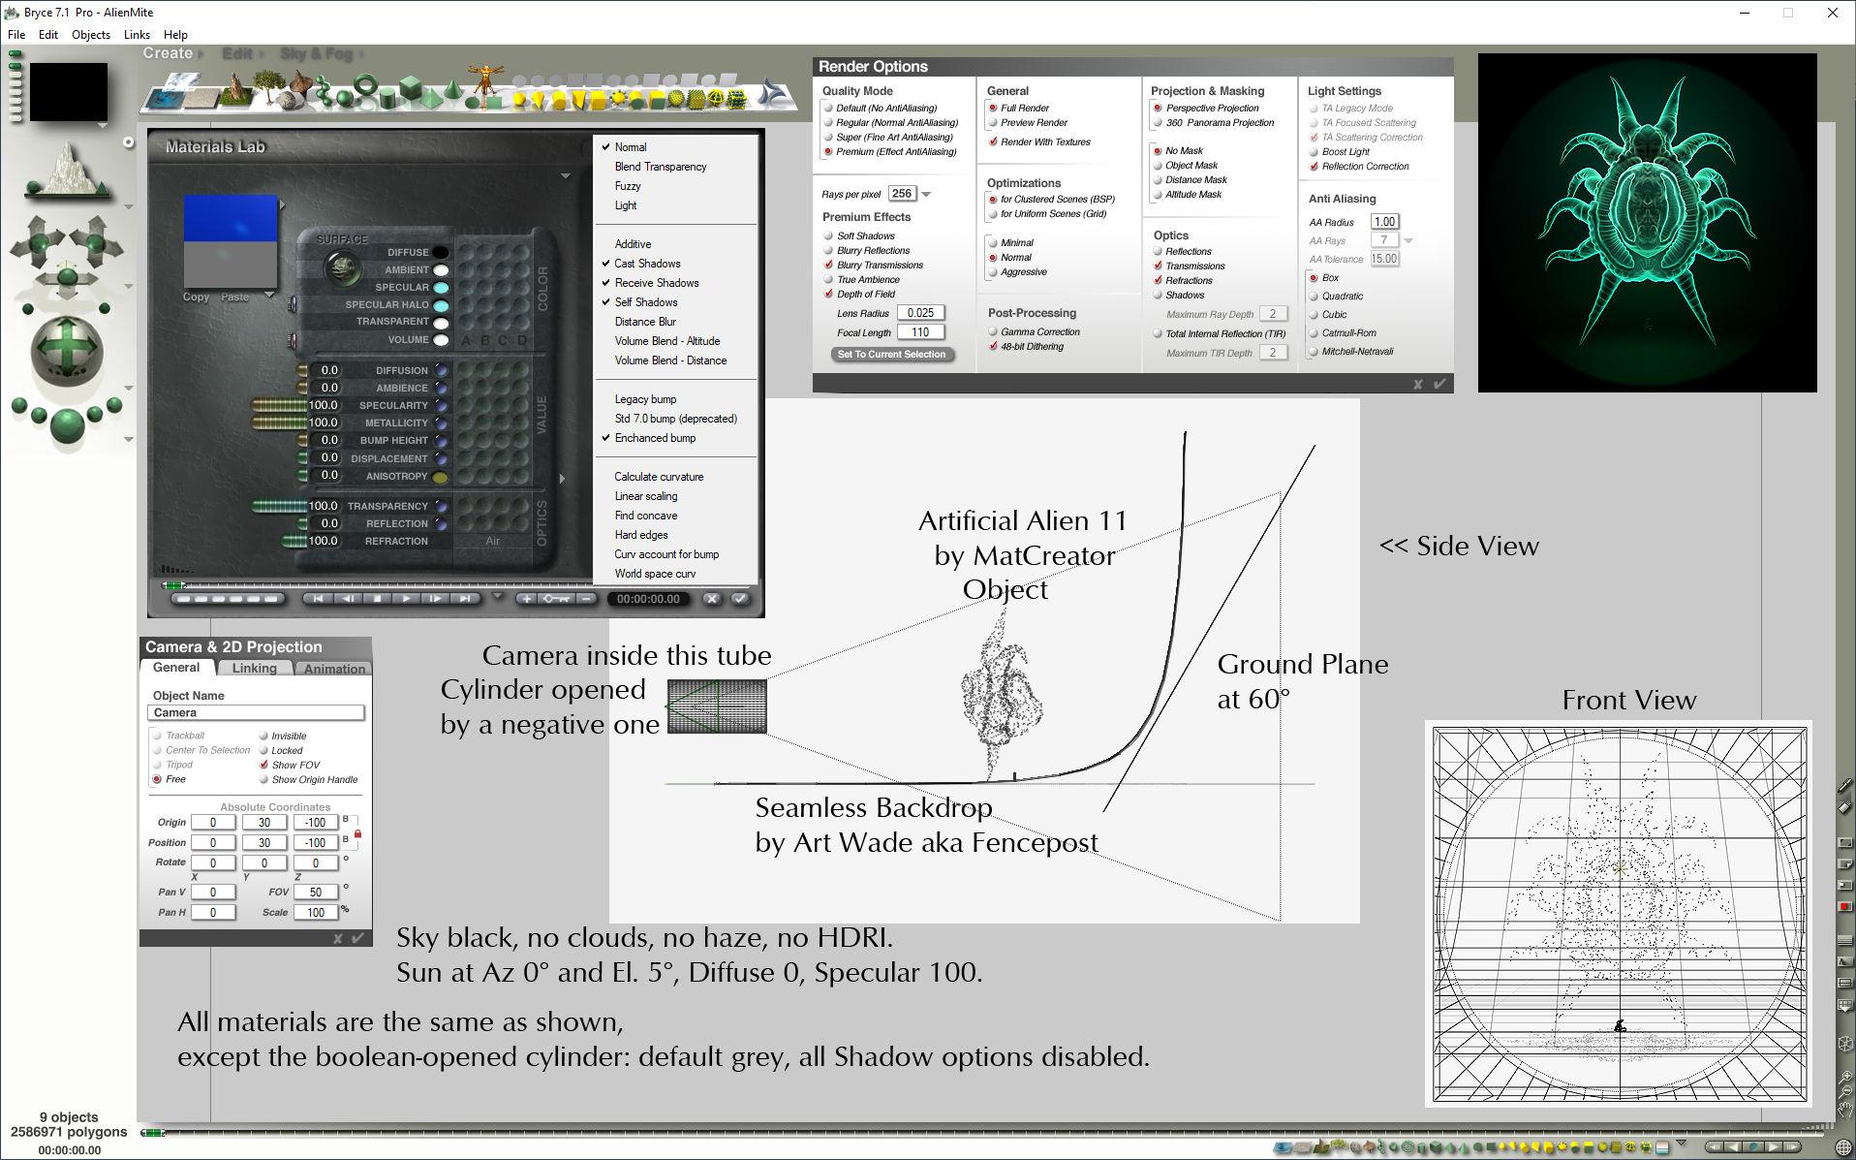Switch to the Linking tab

coord(254,668)
